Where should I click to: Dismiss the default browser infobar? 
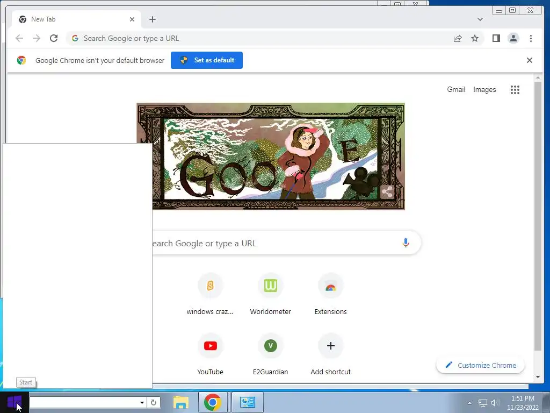click(x=529, y=60)
